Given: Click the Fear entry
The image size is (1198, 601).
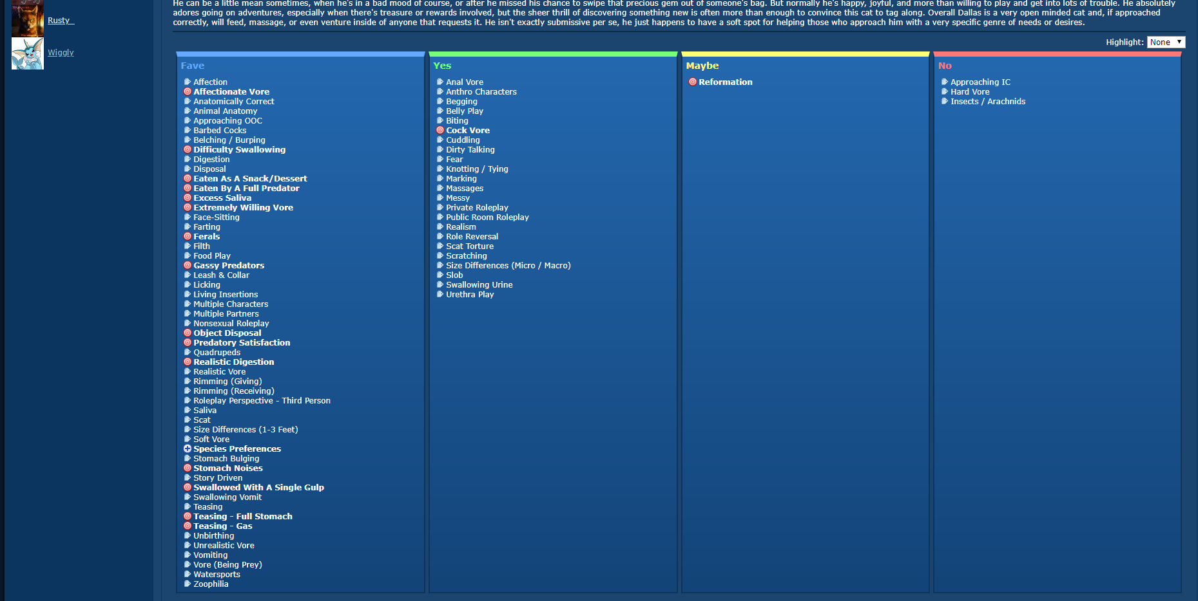Looking at the screenshot, I should (x=454, y=159).
